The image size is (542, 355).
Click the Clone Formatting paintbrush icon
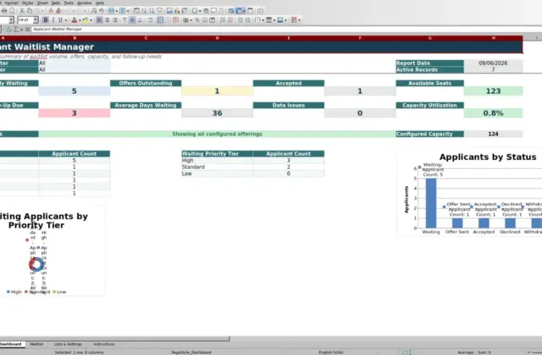click(x=51, y=11)
